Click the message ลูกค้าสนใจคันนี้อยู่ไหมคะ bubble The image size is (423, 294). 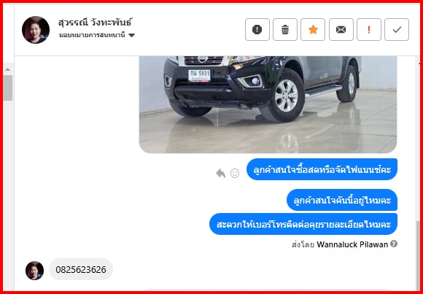coord(342,201)
